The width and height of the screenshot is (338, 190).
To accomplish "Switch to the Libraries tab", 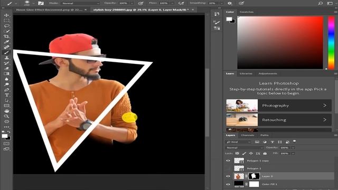I will click(x=246, y=74).
